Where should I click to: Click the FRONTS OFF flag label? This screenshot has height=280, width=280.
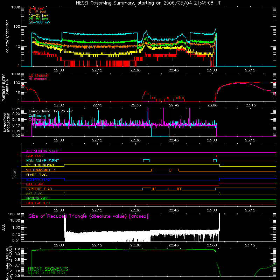[37, 198]
